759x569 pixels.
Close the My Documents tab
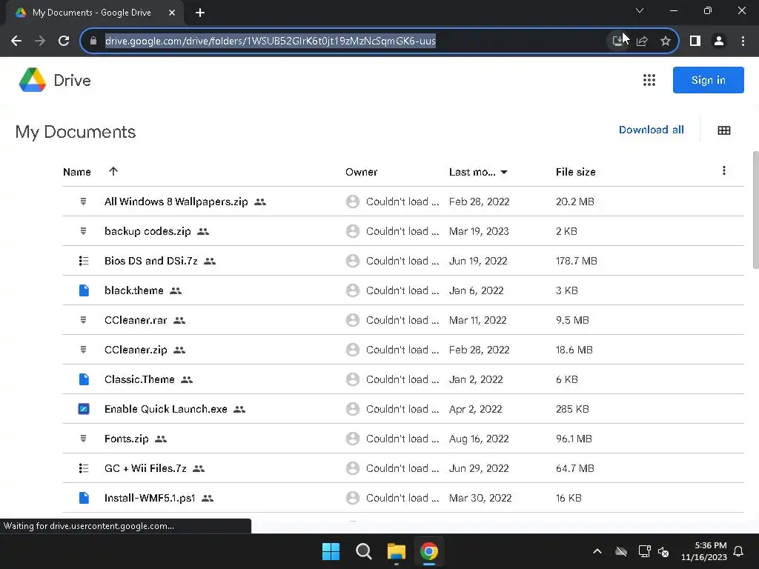pos(172,13)
